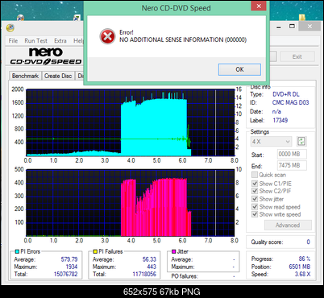The image size is (324, 298).
Task: Toggle Show read speed checkbox
Action: (255, 207)
